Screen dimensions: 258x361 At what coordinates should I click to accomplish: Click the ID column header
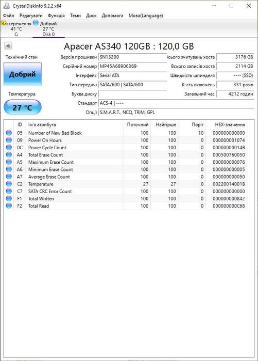tap(20, 124)
